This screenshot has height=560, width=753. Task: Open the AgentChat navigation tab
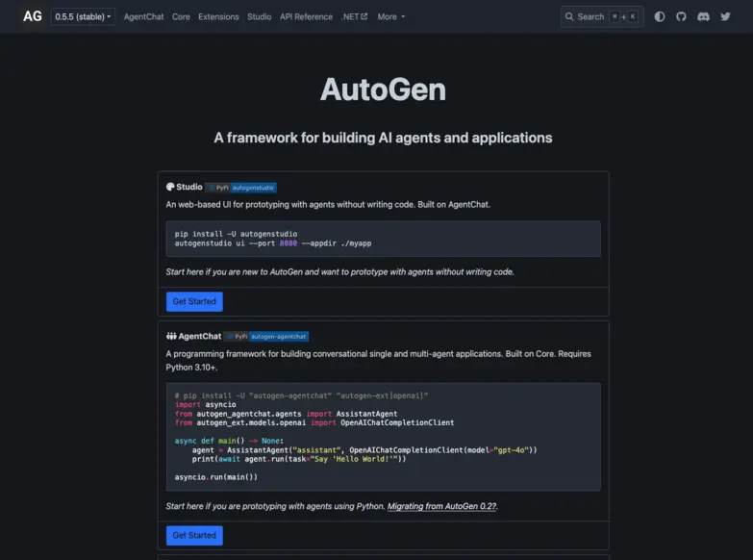click(x=143, y=16)
